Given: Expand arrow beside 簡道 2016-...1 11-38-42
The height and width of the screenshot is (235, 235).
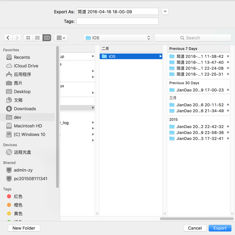Looking at the screenshot, I should 228,56.
